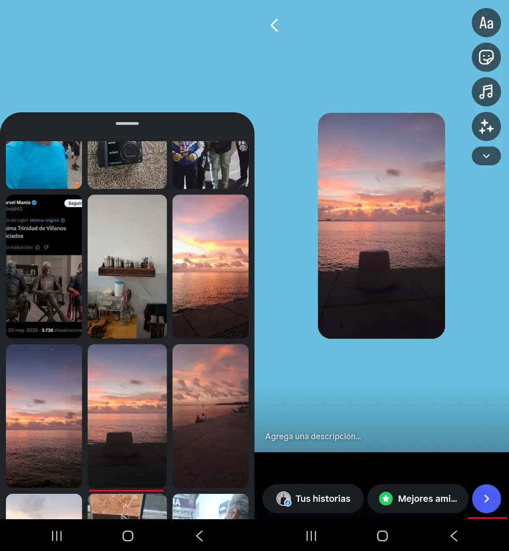Select the sunset with bollard thumbnail

pos(127,416)
